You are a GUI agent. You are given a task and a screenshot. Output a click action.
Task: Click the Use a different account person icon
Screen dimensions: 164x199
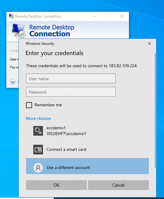tap(38, 168)
